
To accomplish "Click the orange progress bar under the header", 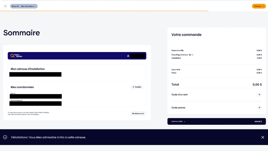I will (104, 11).
